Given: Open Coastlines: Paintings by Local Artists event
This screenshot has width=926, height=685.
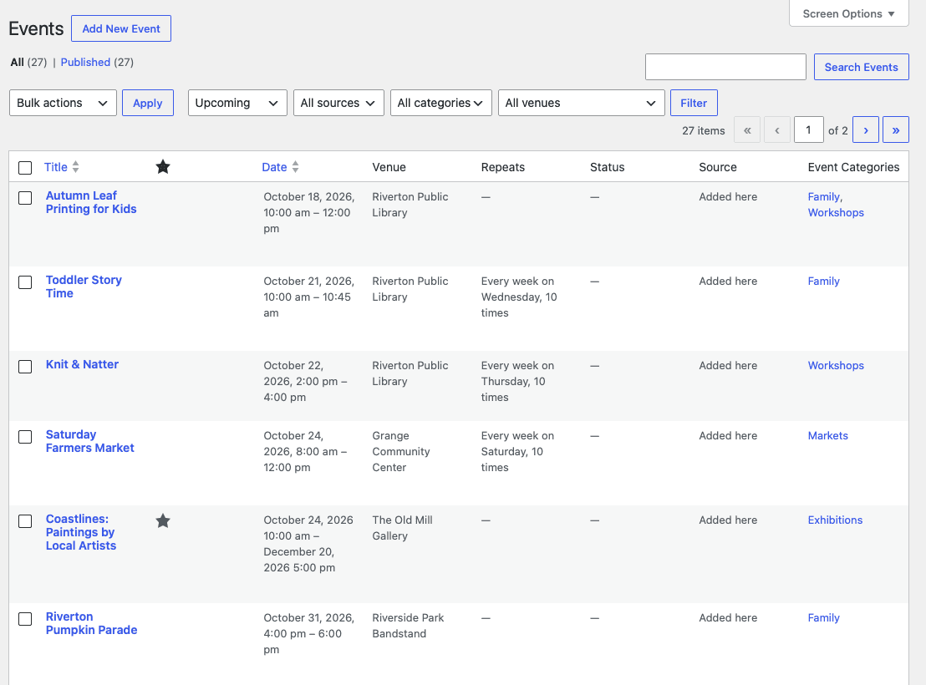Looking at the screenshot, I should (81, 532).
